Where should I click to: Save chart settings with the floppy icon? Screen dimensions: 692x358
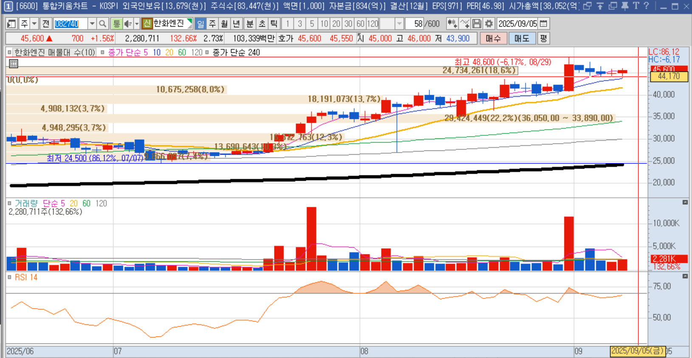(477, 24)
